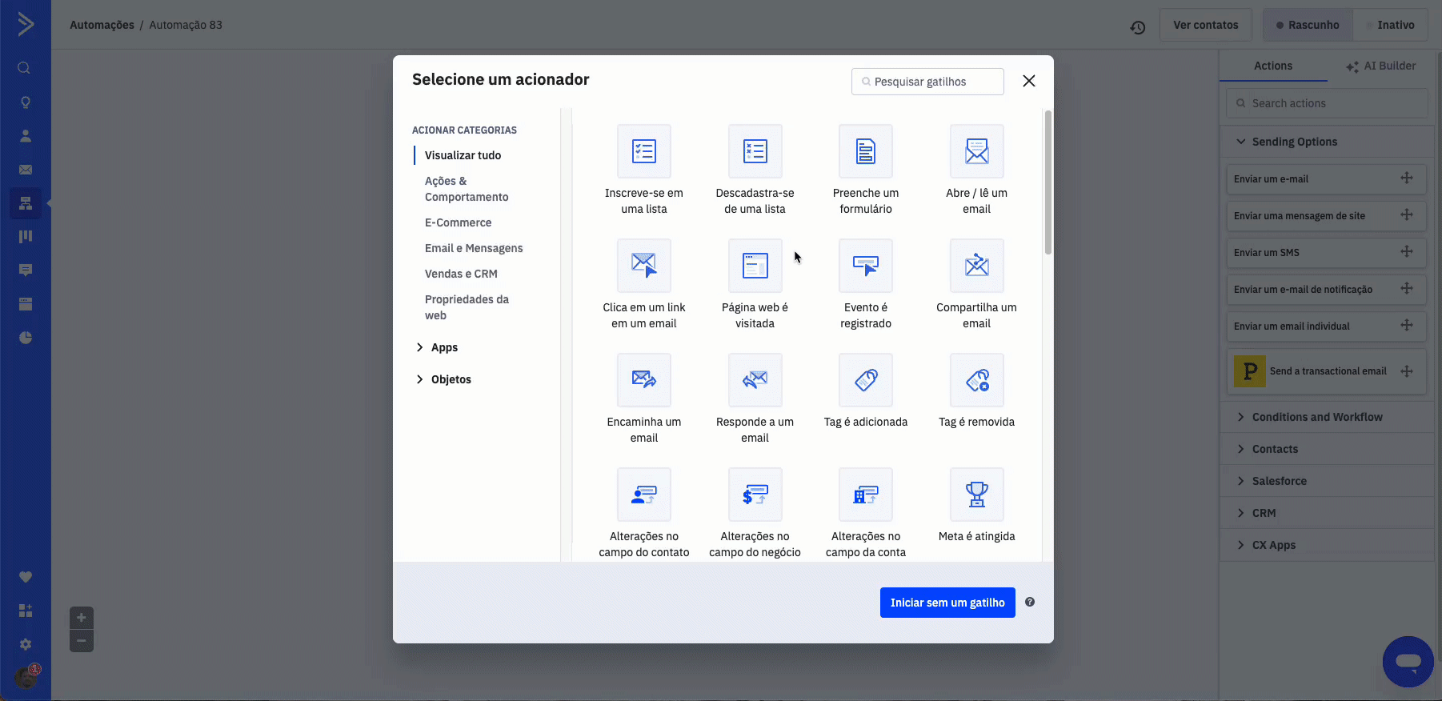Select the 'Evento é registrado' trigger icon
1442x701 pixels.
click(x=865, y=266)
